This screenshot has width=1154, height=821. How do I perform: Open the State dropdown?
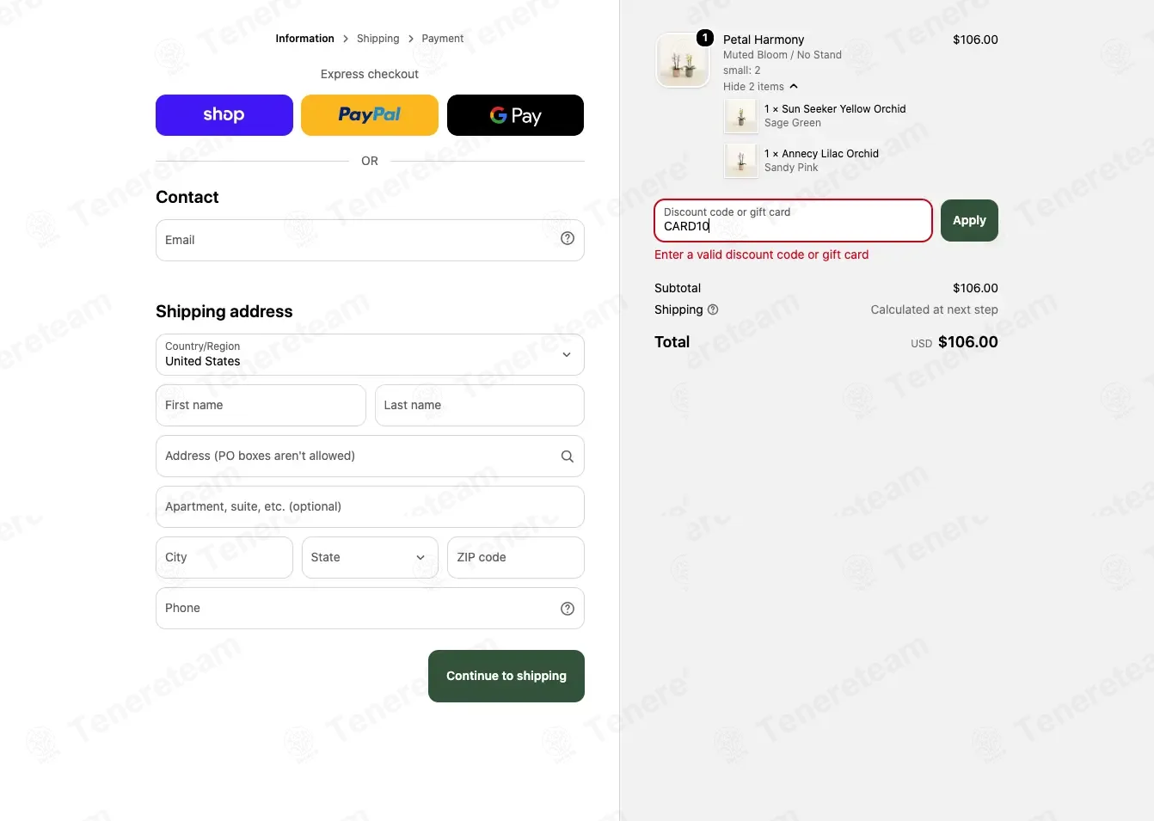370,557
